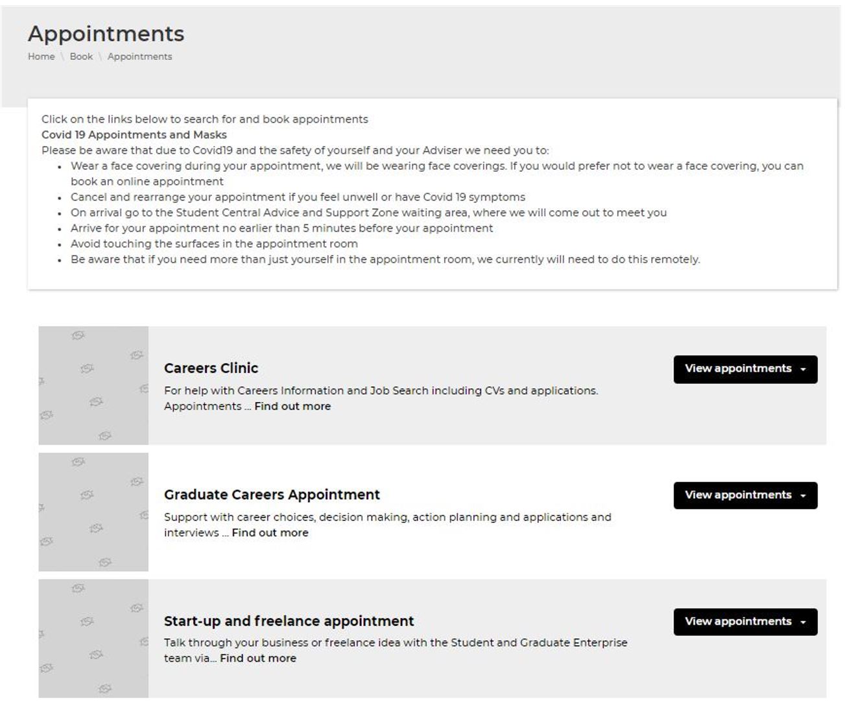Open the Careers Clinic title
This screenshot has height=707, width=845.
point(211,368)
